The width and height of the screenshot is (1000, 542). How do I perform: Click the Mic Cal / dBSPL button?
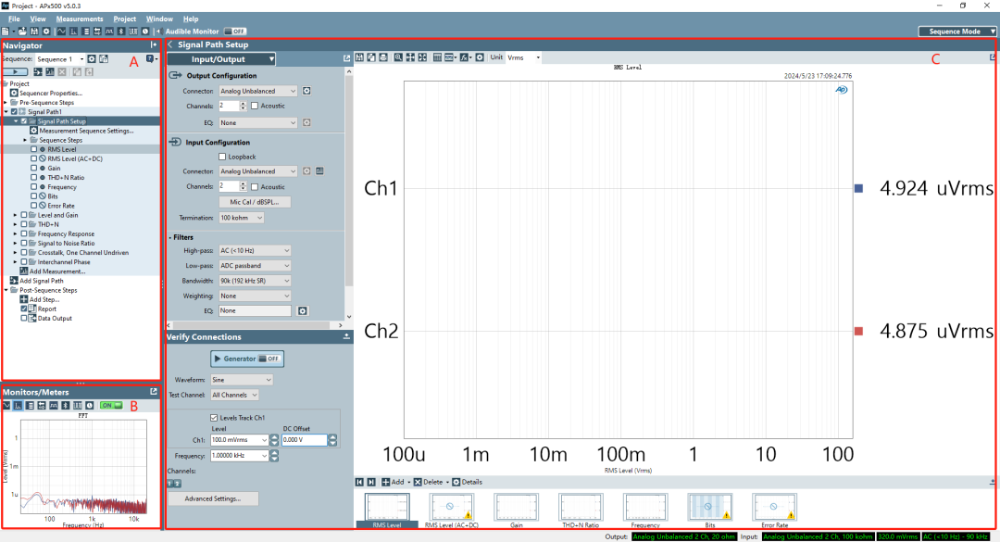point(255,201)
